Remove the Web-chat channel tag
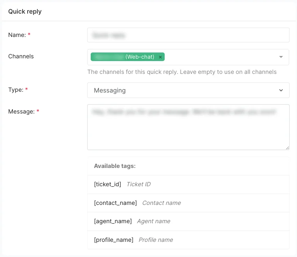Viewport: 297px width, 257px height. tap(160, 57)
